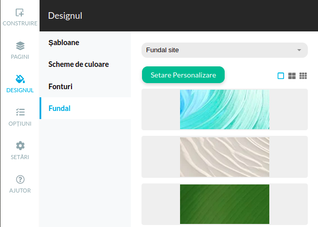The height and width of the screenshot is (227, 318).
Task: Open the Opțiuni checklist icon
Action: [20, 112]
